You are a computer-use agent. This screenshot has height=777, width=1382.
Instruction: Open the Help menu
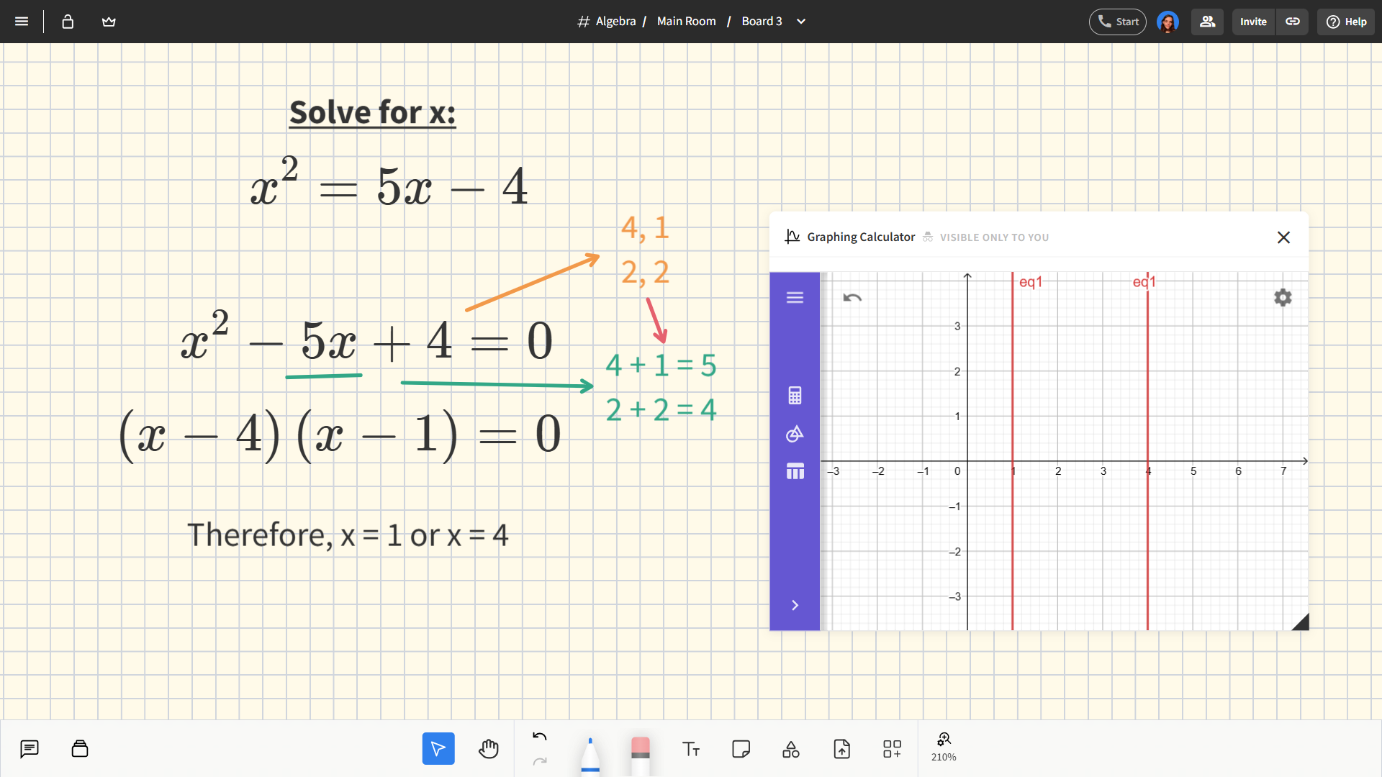[x=1346, y=22]
